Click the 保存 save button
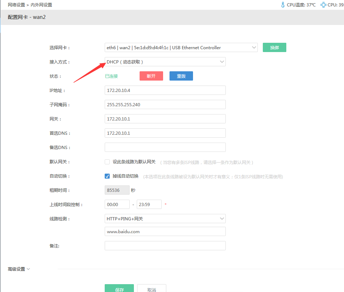The width and height of the screenshot is (344, 292). click(x=119, y=289)
